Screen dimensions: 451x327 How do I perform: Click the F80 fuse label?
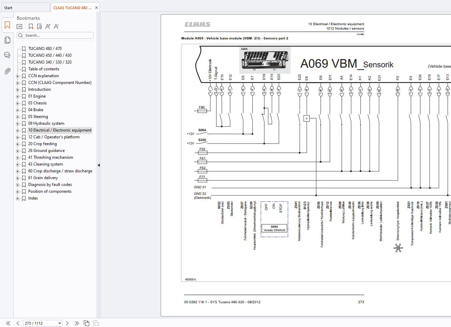click(x=202, y=107)
